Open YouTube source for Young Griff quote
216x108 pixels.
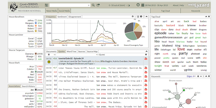coord(146,68)
